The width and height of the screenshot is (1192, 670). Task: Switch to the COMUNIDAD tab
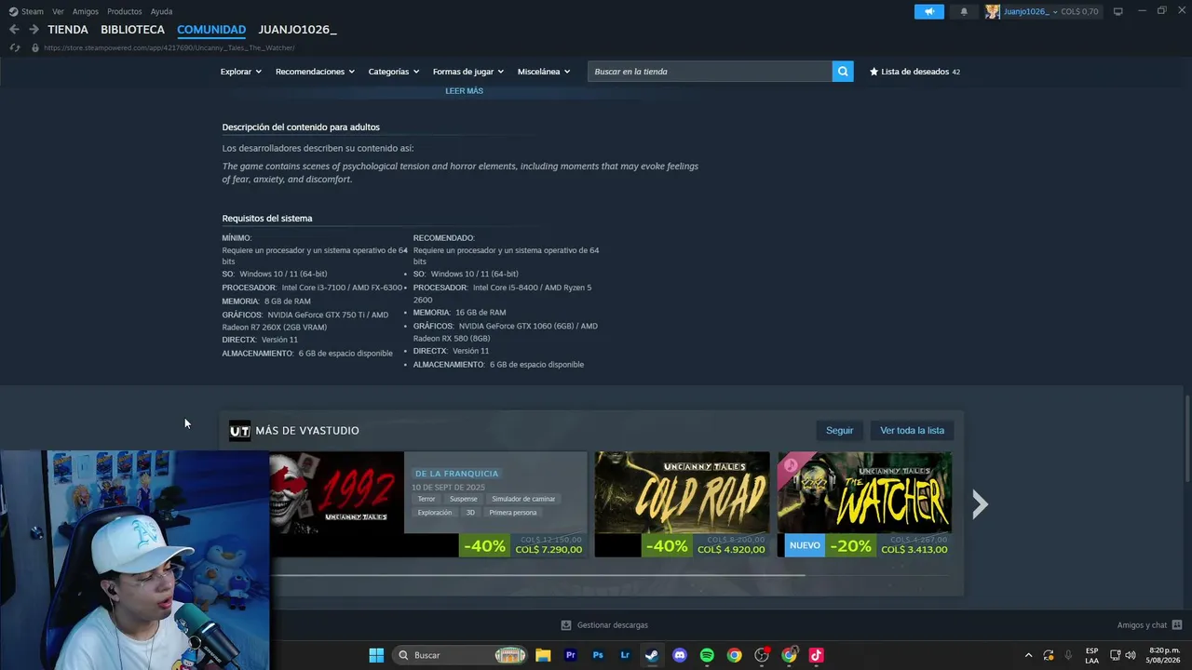coord(211,30)
